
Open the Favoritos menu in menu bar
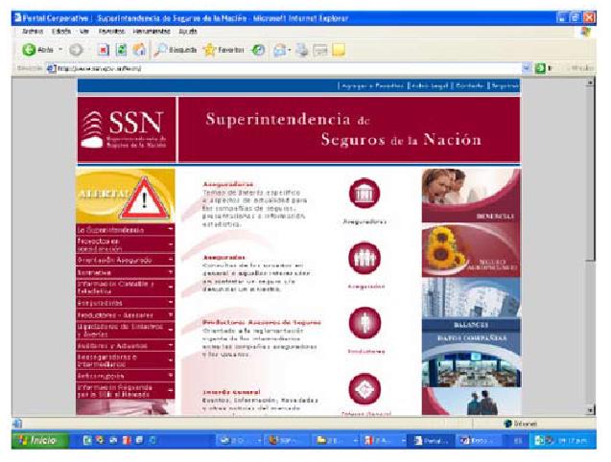tap(111, 32)
